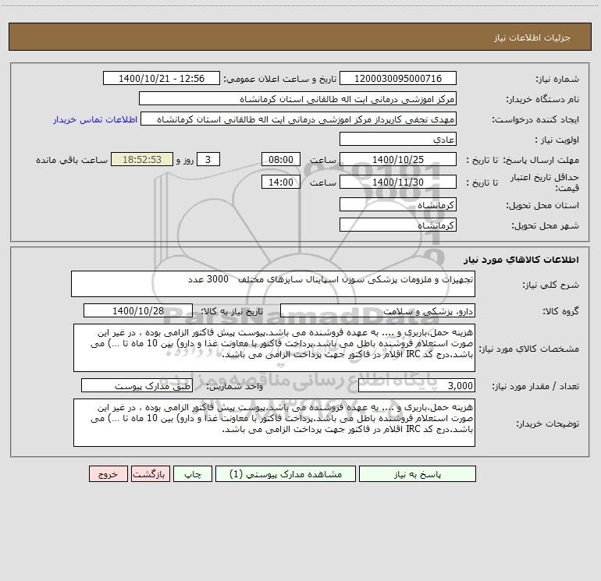601x581 pixels.
Task: Click the نام دستگاه خریدار field
Action: click(297, 99)
